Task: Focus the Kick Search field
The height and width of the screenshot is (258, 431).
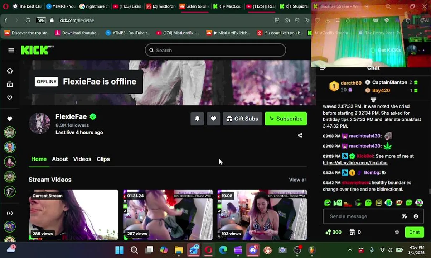Action: 215,50
